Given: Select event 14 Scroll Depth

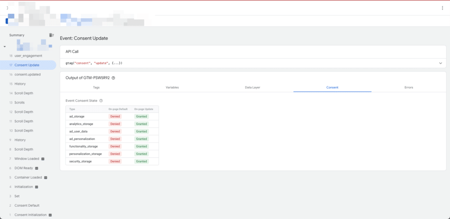Looking at the screenshot, I should 28,93.
